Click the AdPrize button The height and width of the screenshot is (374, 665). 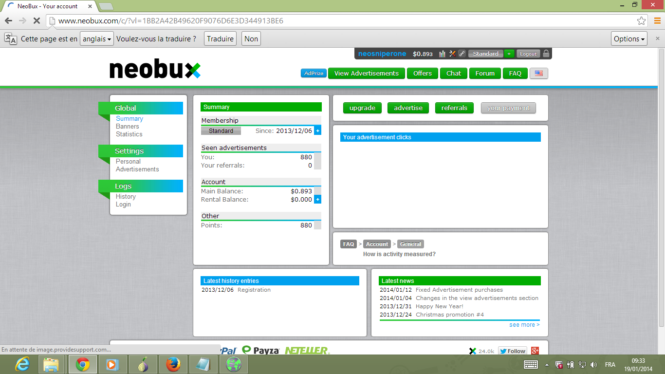point(314,74)
